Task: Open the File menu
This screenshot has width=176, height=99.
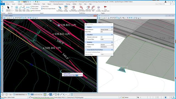Action: [x=3, y=4]
